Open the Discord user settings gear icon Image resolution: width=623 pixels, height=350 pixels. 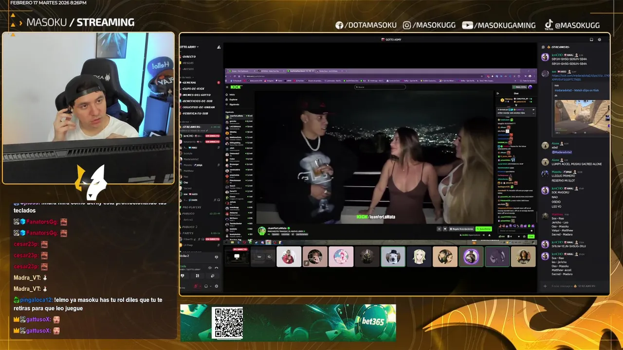click(217, 286)
